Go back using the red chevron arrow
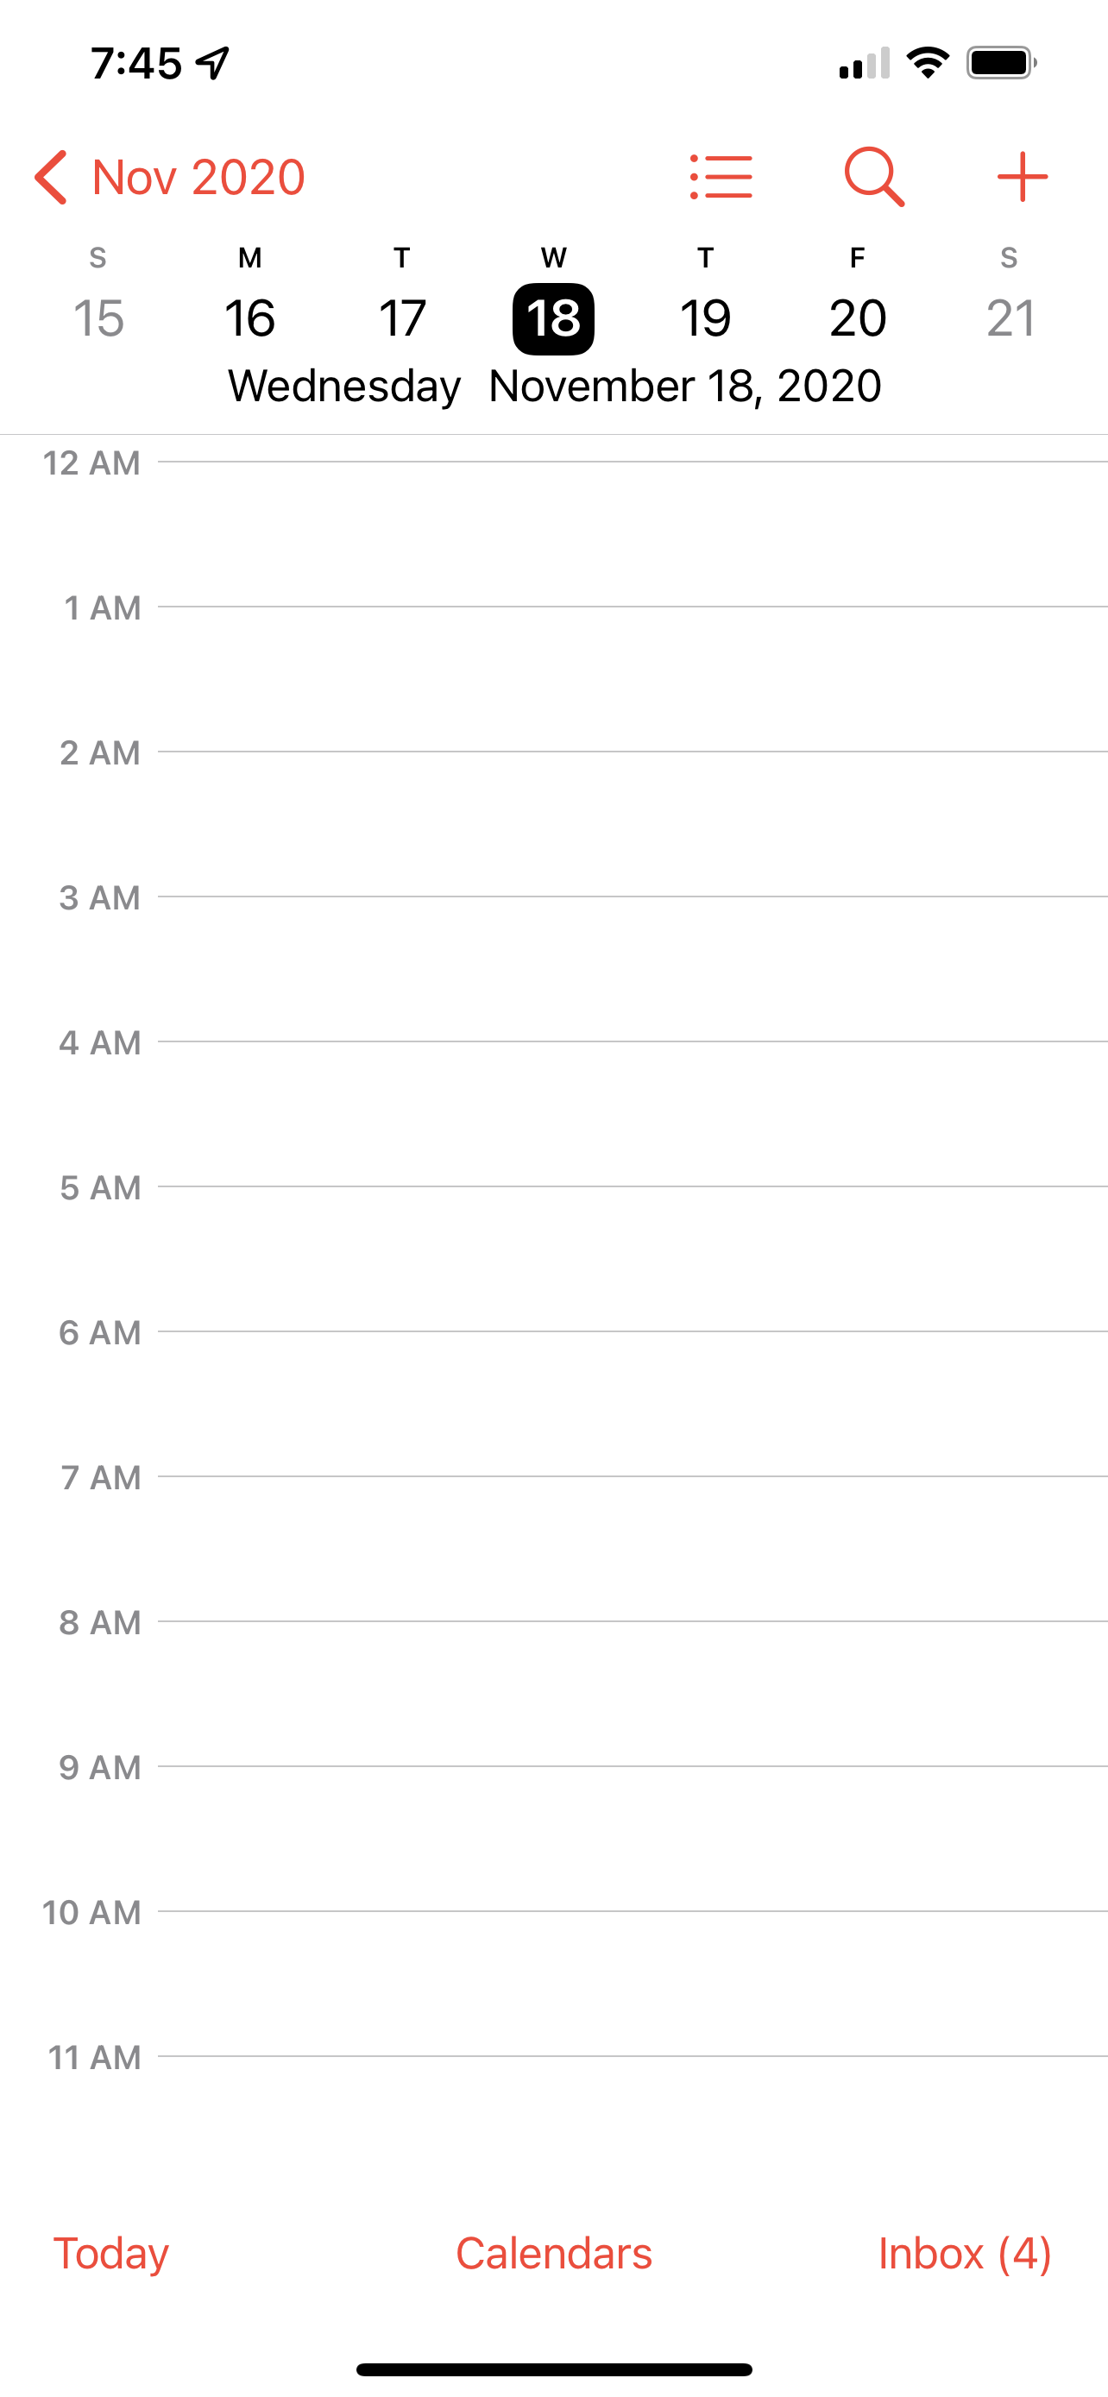The image size is (1108, 2397). coord(51,177)
